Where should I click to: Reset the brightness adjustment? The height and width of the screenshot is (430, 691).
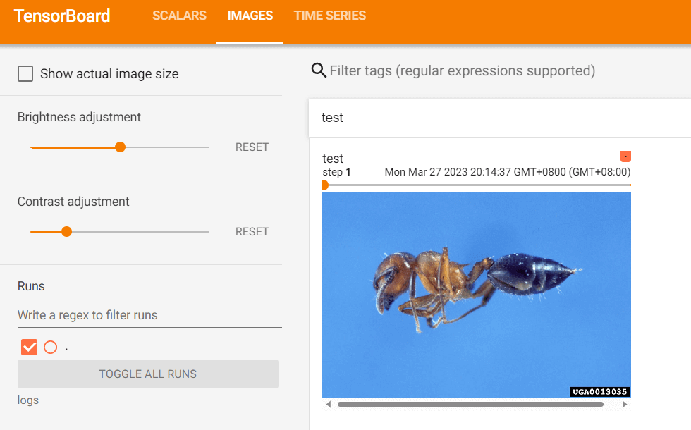[252, 147]
